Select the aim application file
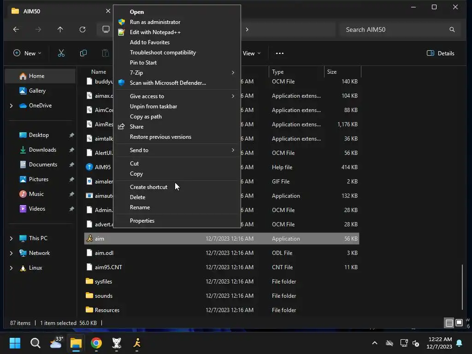Viewport: 472px width, 354px height. pyautogui.click(x=222, y=239)
